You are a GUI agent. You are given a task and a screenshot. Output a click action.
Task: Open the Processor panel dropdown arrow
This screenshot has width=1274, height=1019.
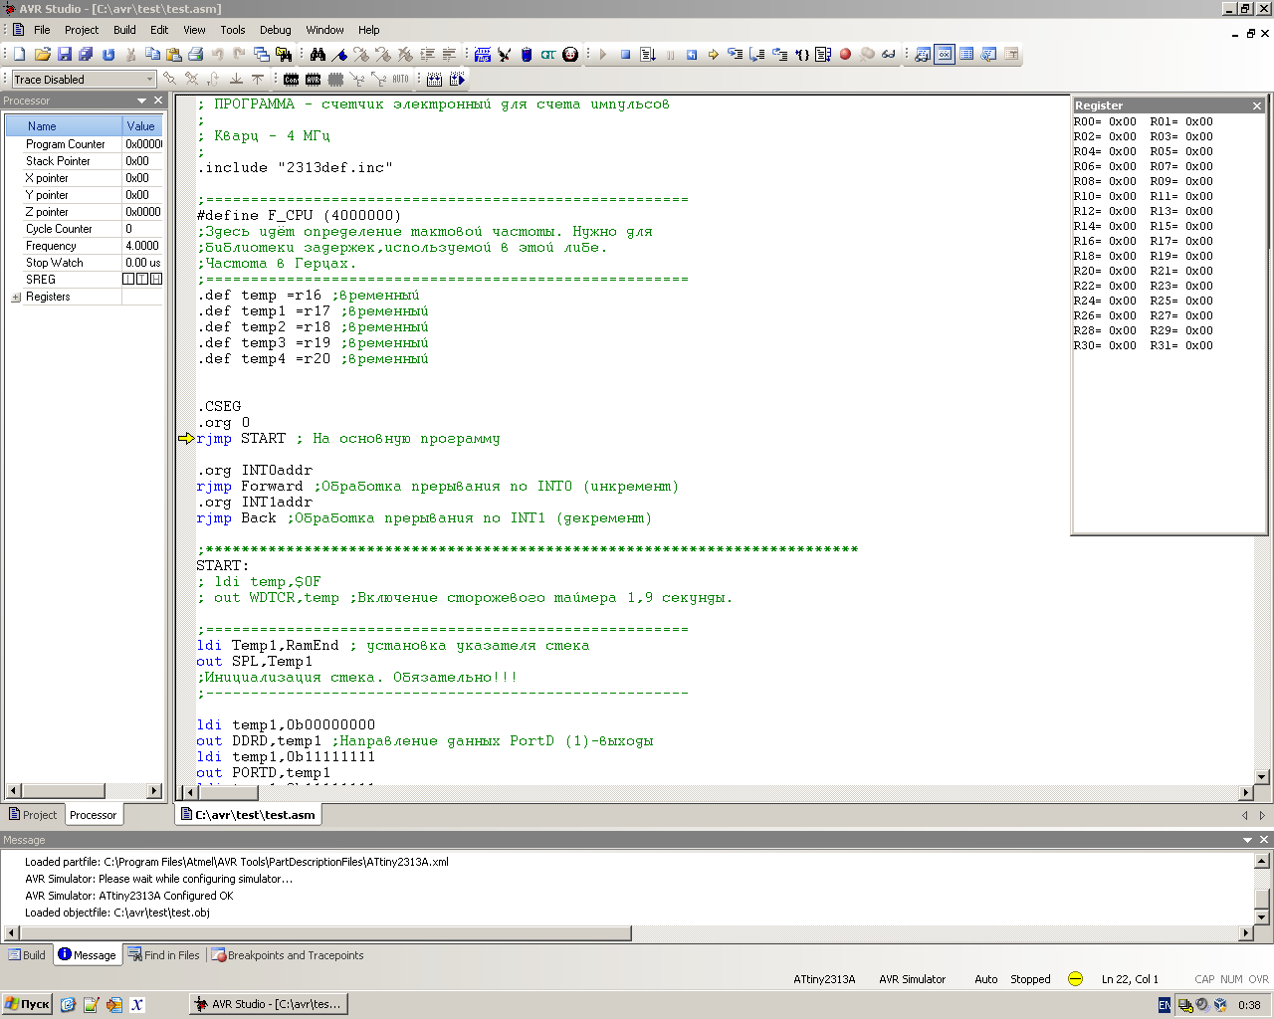141,102
